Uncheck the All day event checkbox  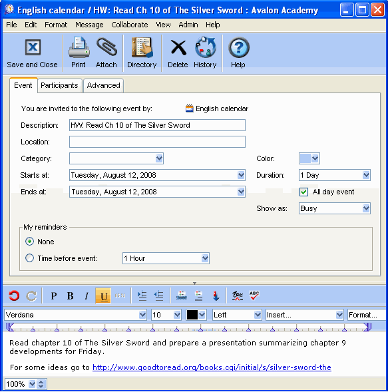[x=303, y=192]
